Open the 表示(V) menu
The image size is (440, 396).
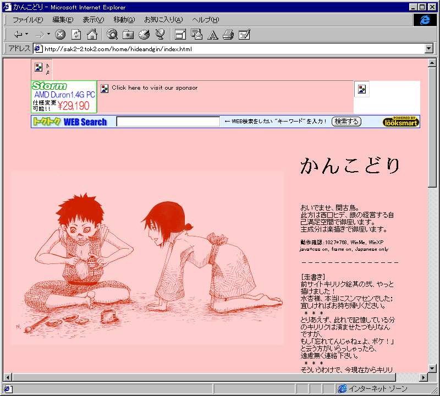click(93, 20)
